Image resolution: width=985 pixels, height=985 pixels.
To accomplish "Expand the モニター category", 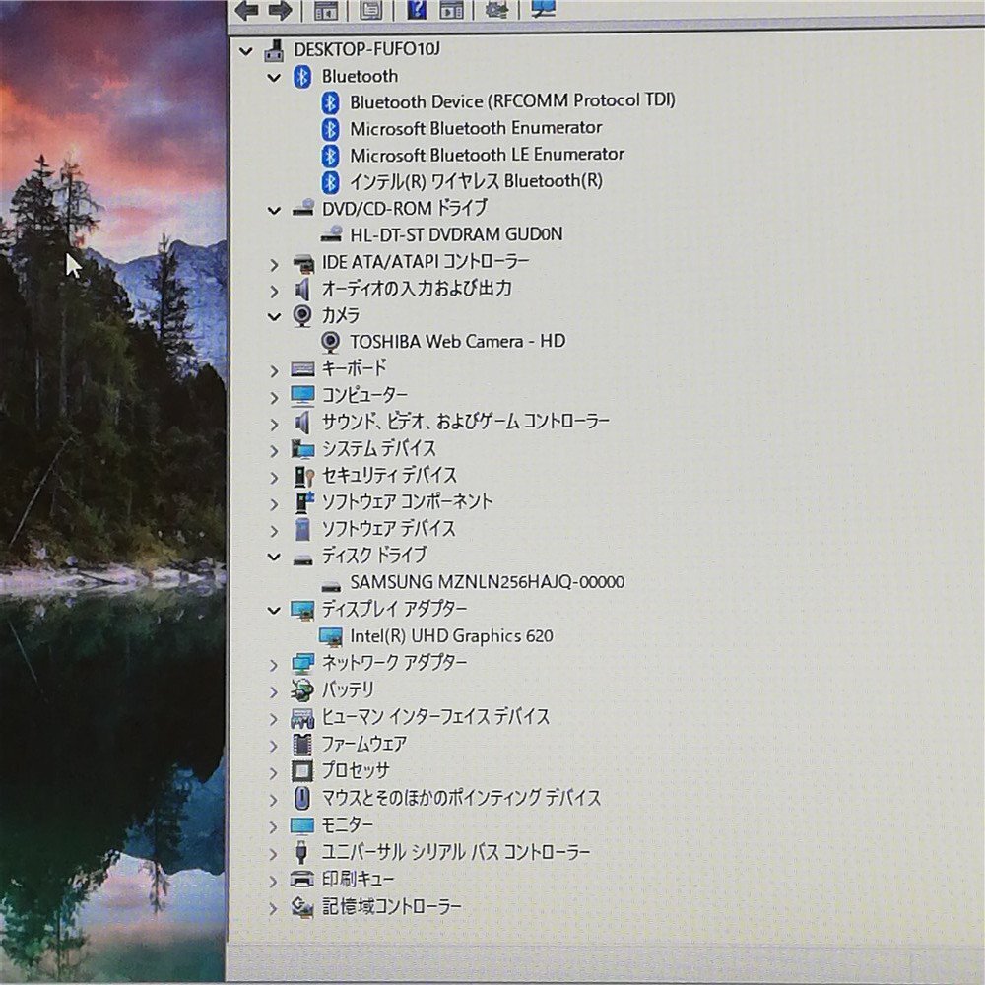I will click(273, 826).
